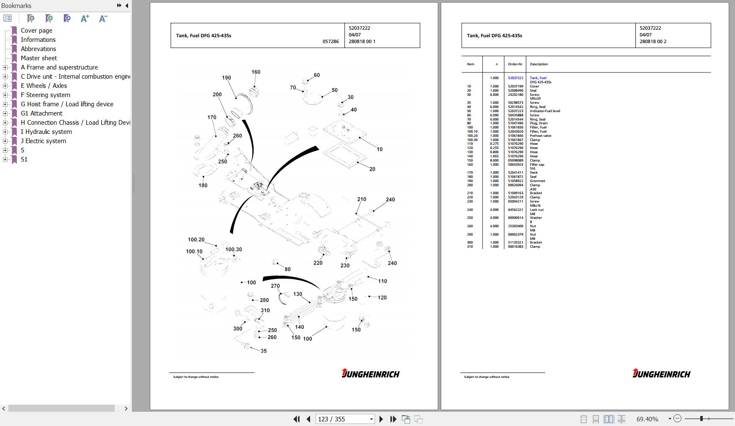Click the Order-Nr. column header

coord(515,64)
